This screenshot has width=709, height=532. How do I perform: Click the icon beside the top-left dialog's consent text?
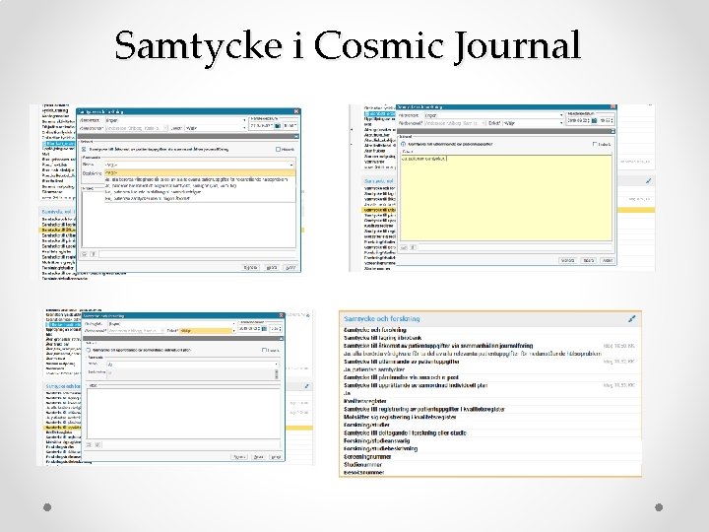[x=84, y=149]
